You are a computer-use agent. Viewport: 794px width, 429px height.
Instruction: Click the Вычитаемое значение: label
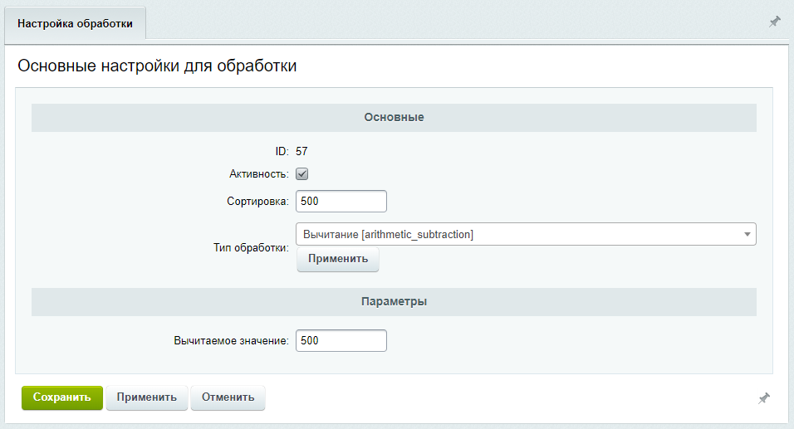tap(231, 341)
